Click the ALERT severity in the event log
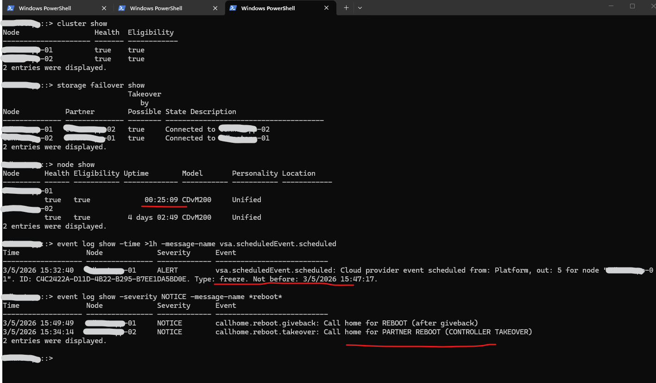 [167, 270]
